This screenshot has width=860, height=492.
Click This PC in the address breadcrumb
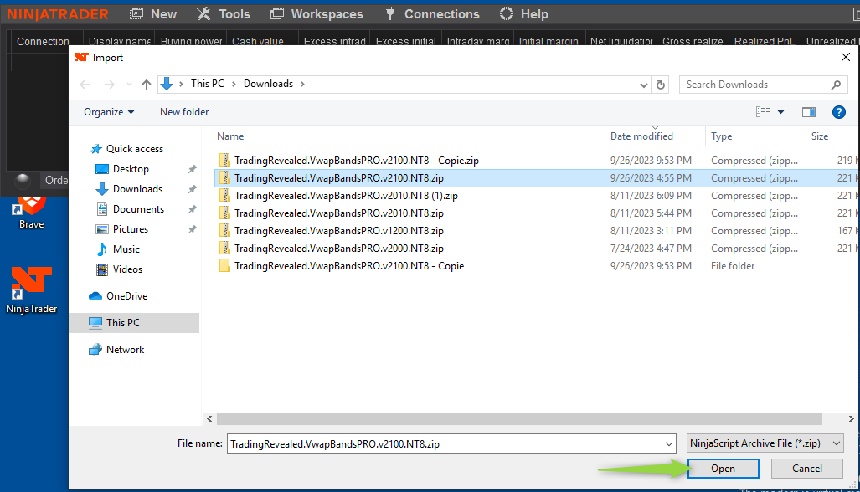click(208, 84)
